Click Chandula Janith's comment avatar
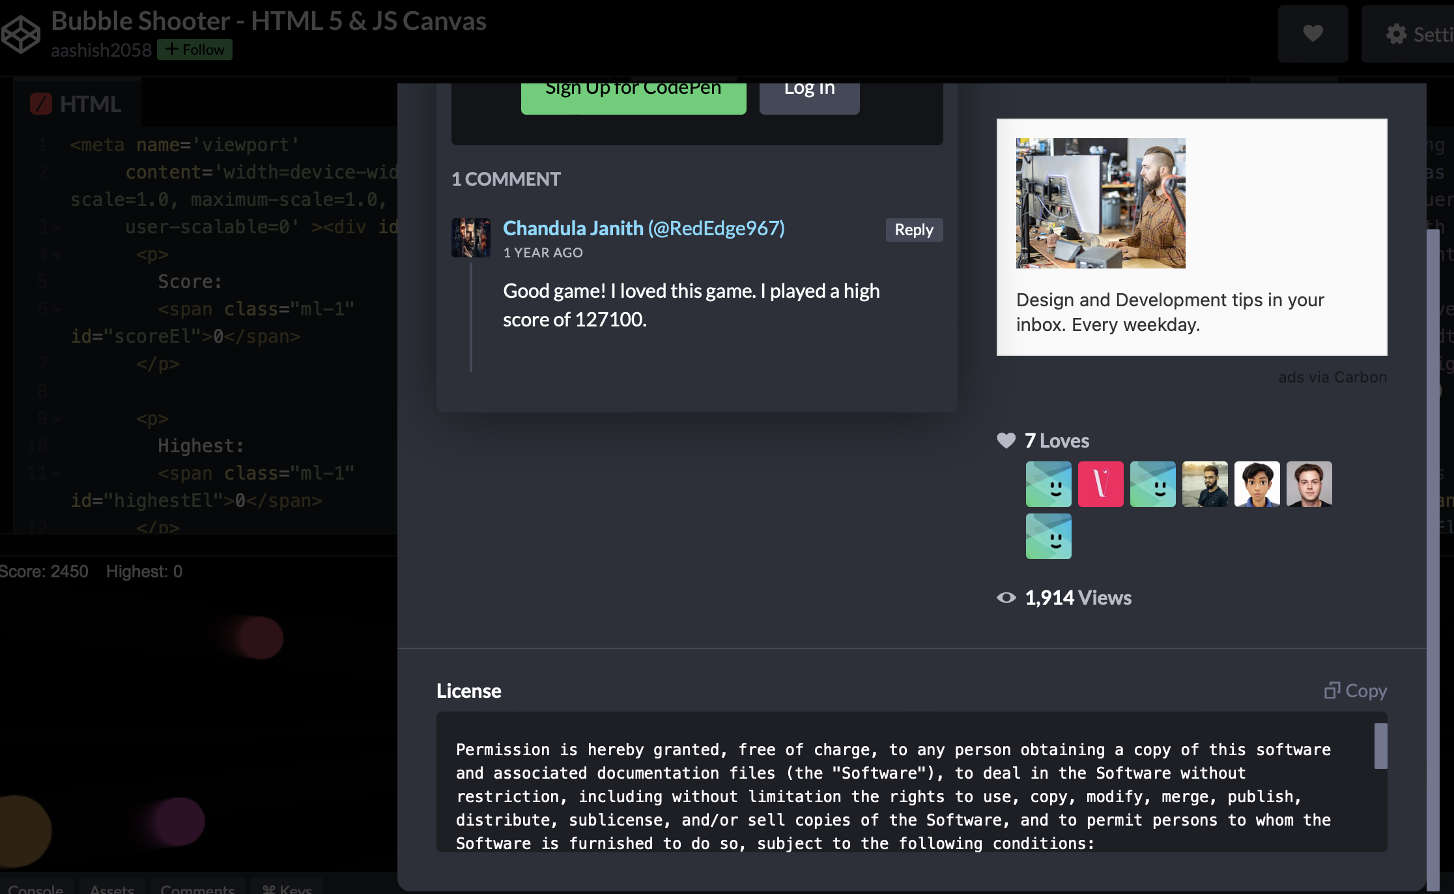The image size is (1454, 894). pyautogui.click(x=470, y=238)
